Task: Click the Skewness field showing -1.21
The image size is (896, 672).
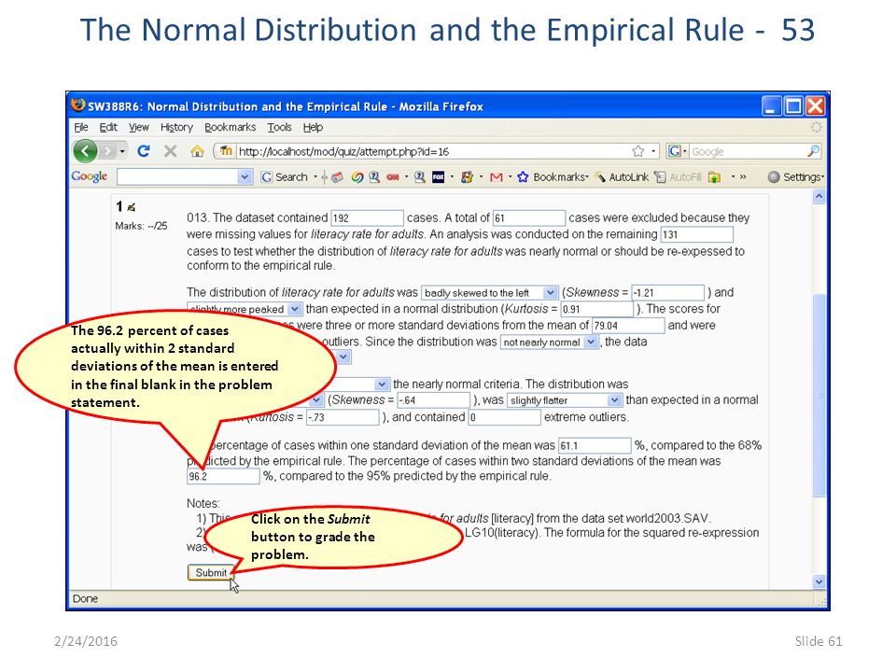Action: [668, 292]
